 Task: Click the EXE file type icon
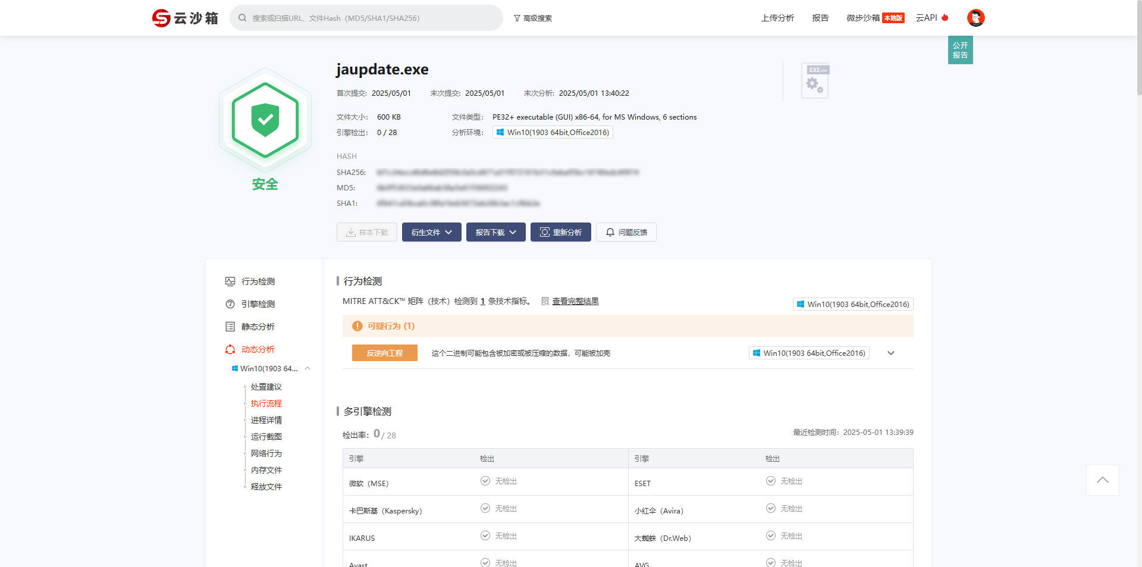point(815,80)
